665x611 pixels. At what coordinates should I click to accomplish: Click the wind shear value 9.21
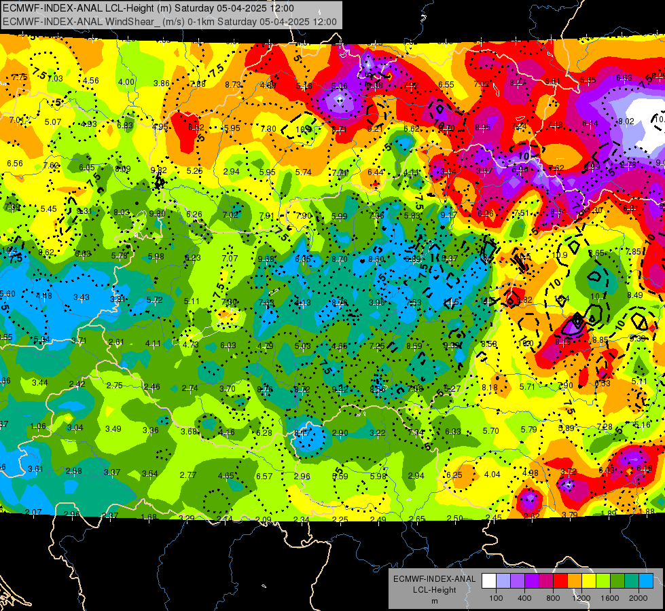click(x=376, y=128)
